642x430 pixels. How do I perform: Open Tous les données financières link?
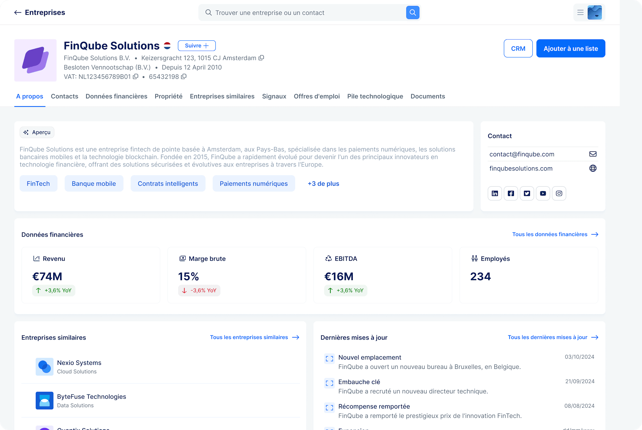[555, 235]
